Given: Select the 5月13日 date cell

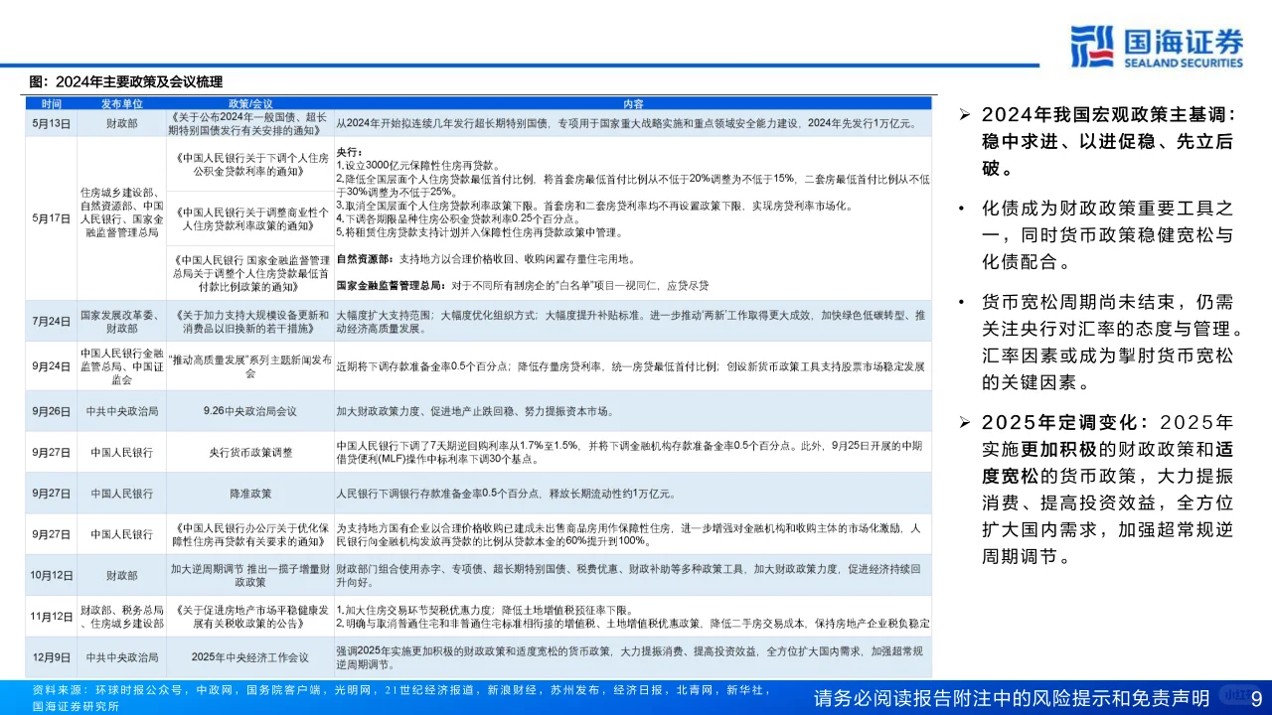Looking at the screenshot, I should click(52, 123).
